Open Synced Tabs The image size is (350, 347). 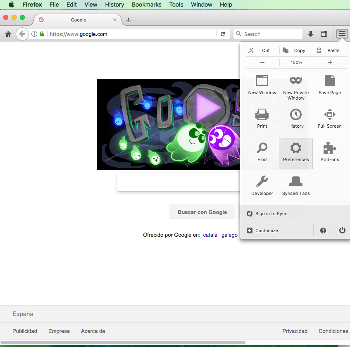(296, 185)
